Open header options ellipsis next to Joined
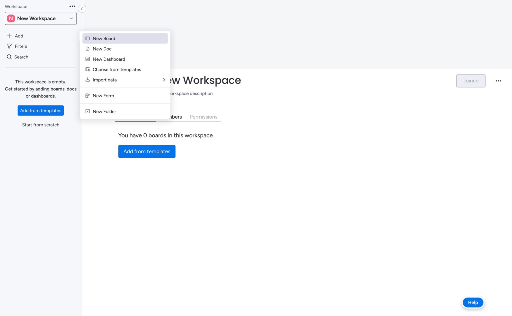The width and height of the screenshot is (512, 316). point(498,81)
